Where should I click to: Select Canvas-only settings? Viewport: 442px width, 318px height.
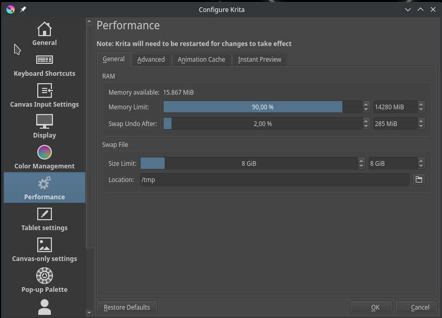pos(45,251)
